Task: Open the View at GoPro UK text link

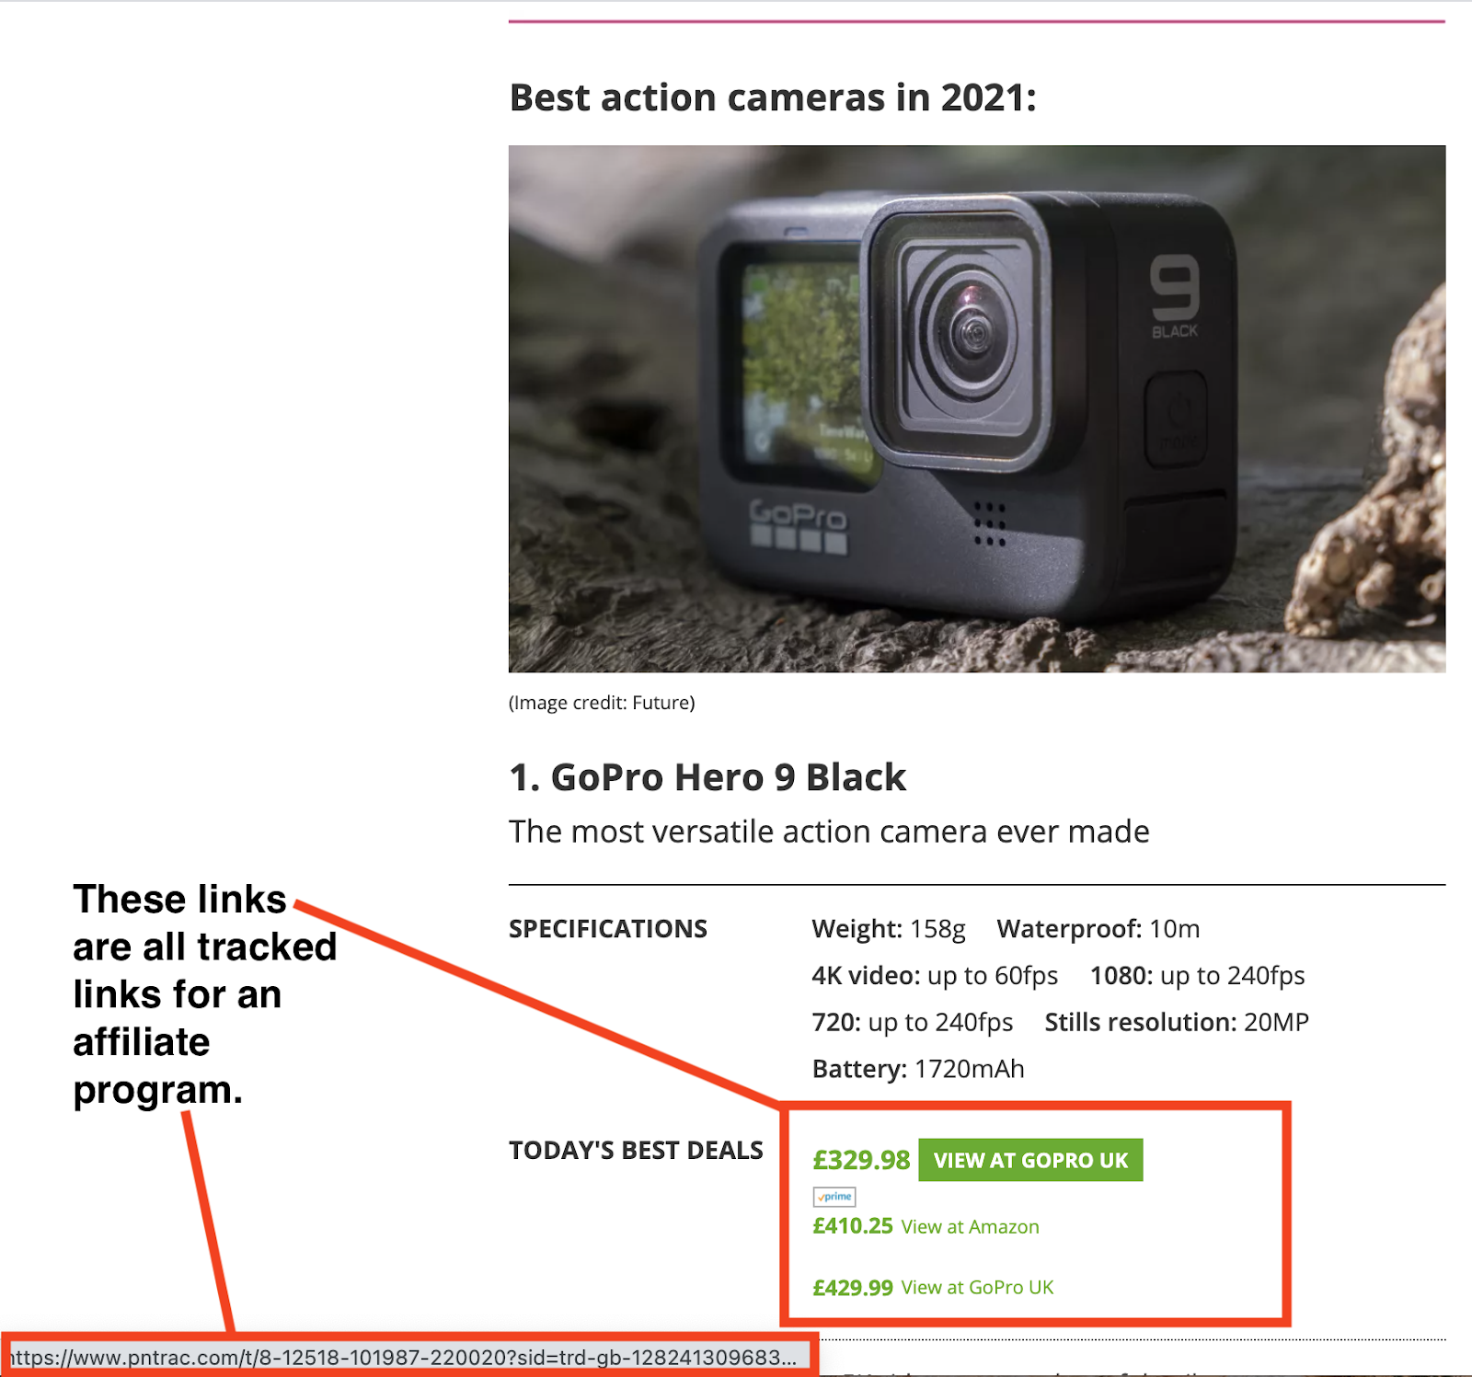Action: pyautogui.click(x=977, y=1288)
